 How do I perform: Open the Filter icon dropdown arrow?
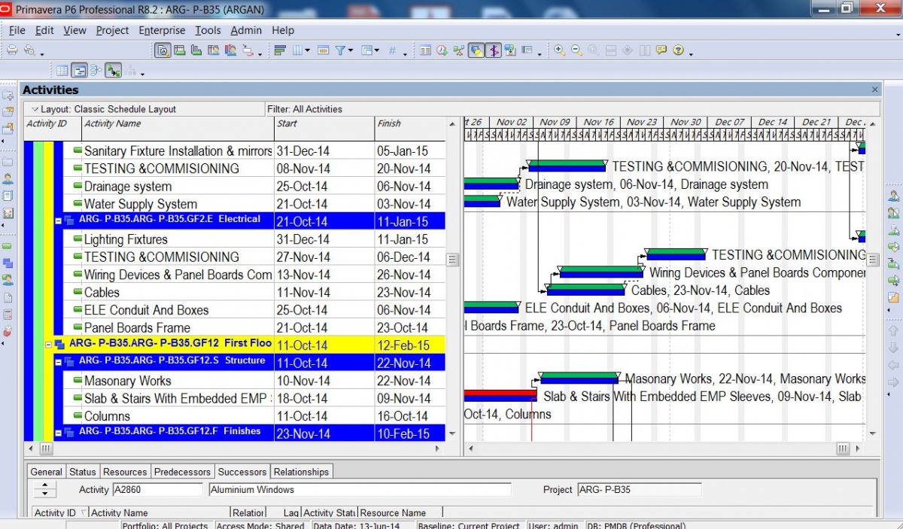pyautogui.click(x=351, y=52)
